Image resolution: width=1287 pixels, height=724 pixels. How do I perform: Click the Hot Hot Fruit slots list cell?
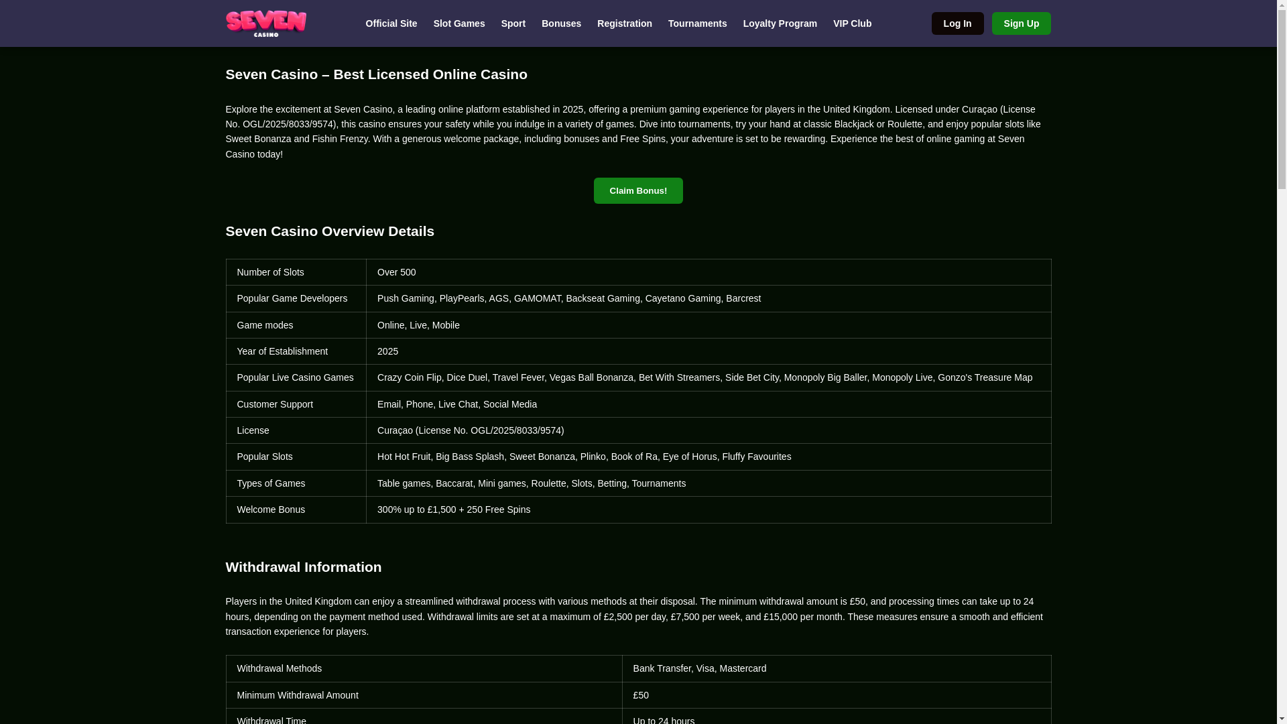(709, 457)
